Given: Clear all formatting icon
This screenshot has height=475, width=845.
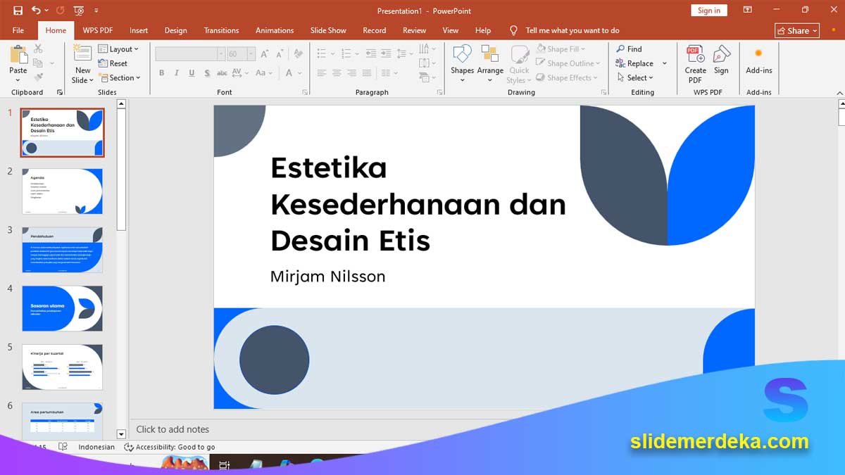Looking at the screenshot, I should (x=299, y=53).
